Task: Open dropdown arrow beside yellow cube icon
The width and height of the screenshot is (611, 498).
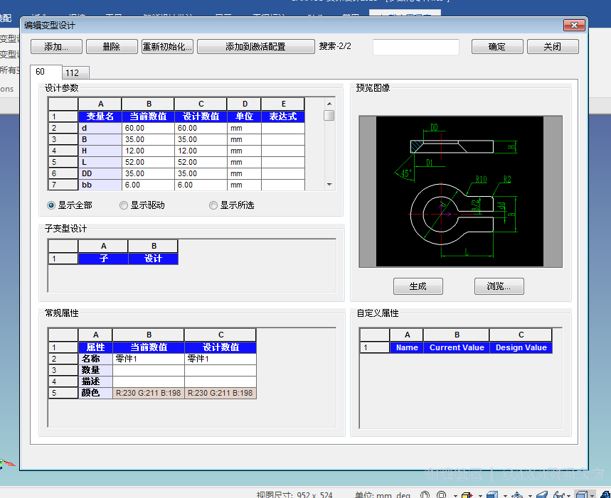Action: coord(480,495)
